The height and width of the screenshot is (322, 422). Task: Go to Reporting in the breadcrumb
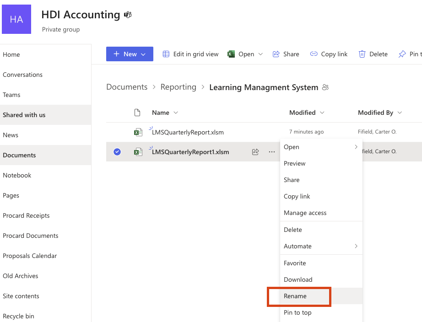pyautogui.click(x=178, y=87)
